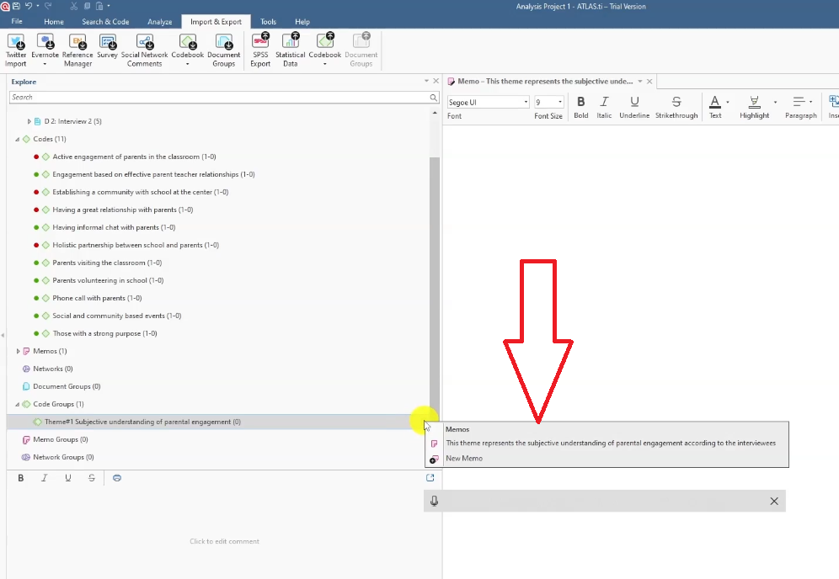Open Social Network Comments import
Viewport: 839px width, 579px height.
pos(144,44)
